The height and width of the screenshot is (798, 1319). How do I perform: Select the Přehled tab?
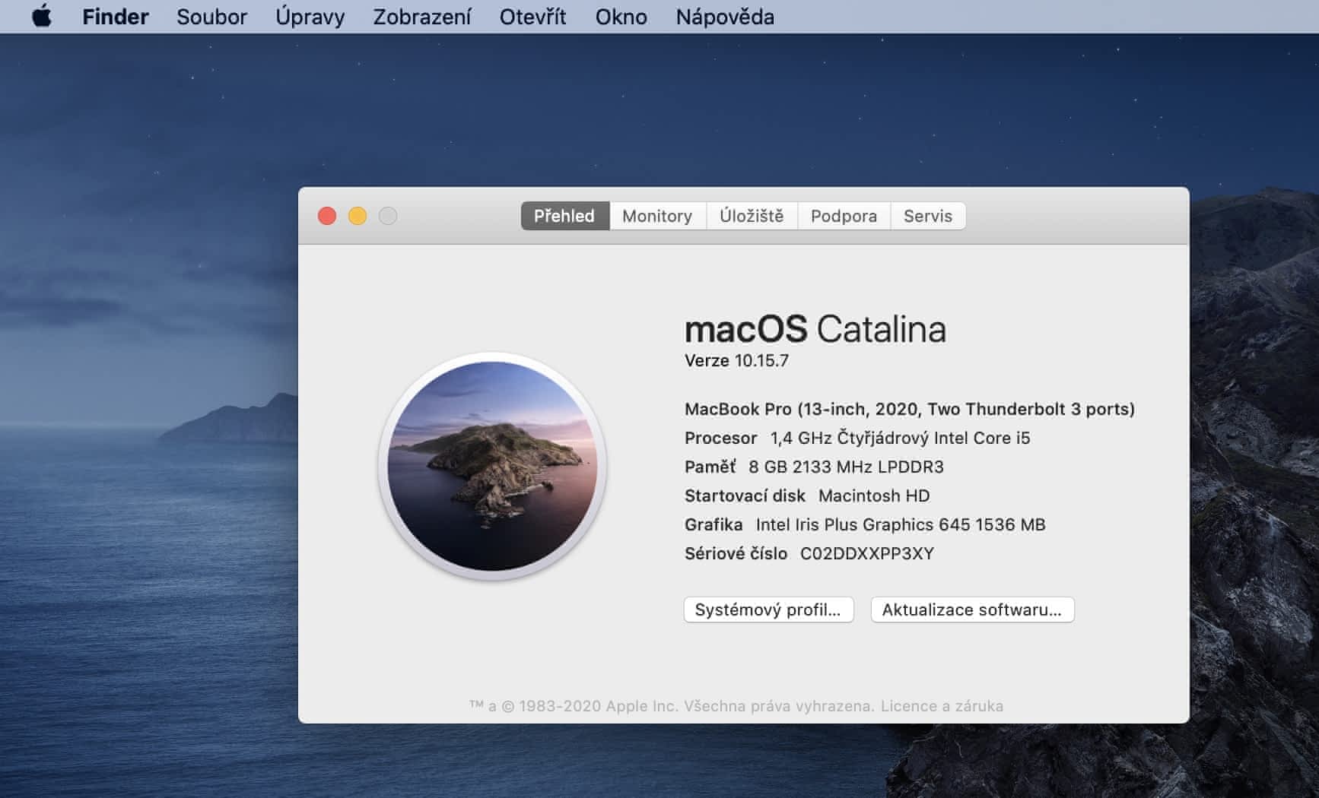point(564,216)
